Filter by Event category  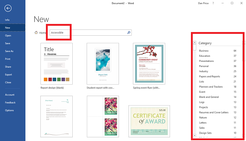point(218,92)
